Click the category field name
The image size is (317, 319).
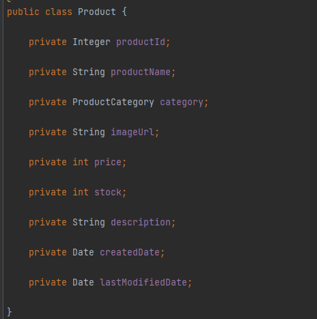click(182, 102)
